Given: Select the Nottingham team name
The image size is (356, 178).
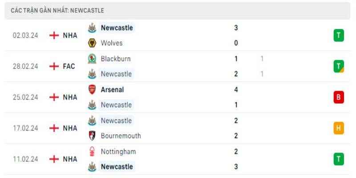Looking at the screenshot, I should coord(118,151).
